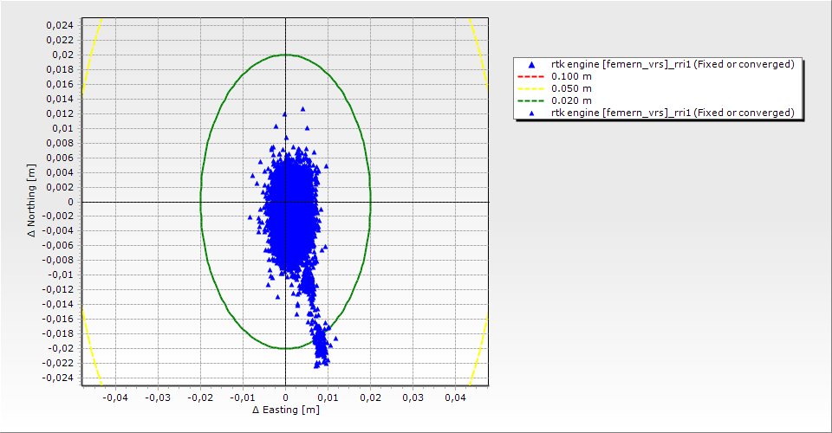Click the -0,024 tick label on Northing axis
Viewport: 832px width, 433px height.
coord(57,378)
